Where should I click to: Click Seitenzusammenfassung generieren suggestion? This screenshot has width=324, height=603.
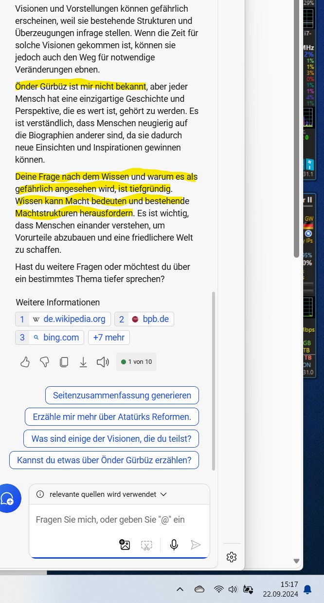[122, 396]
